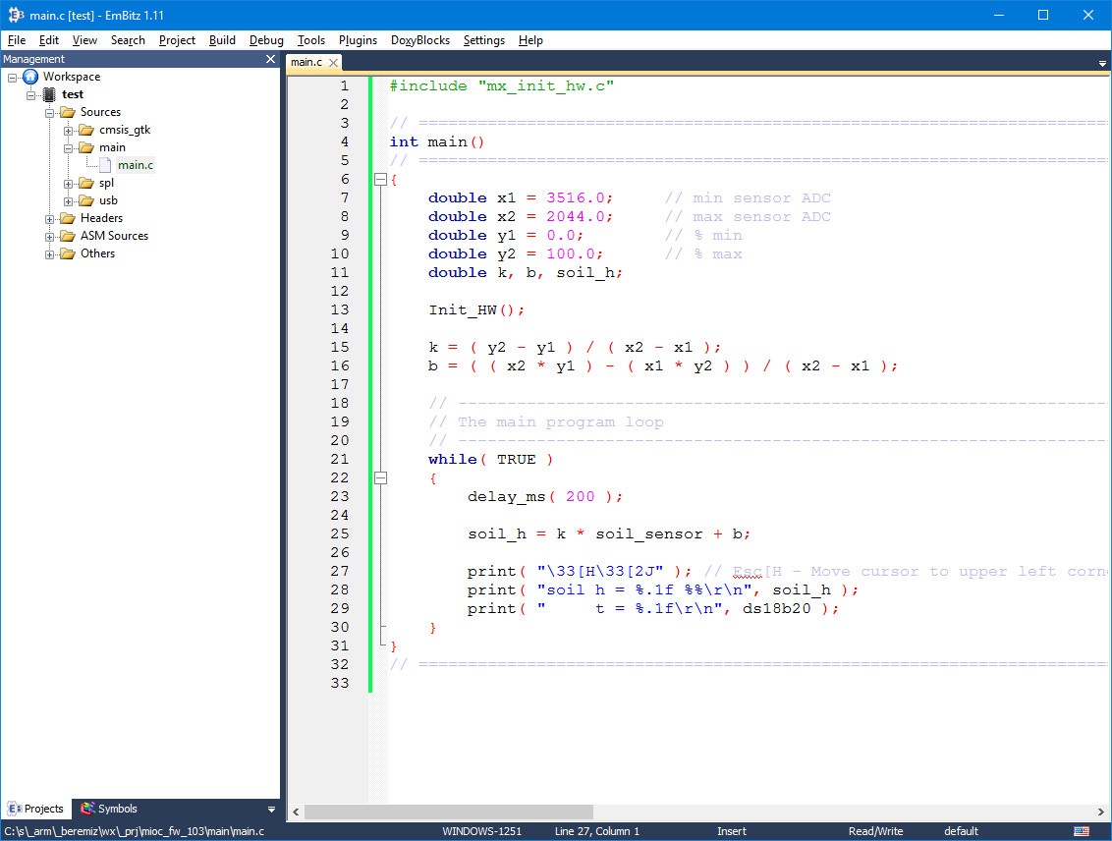Screen dimensions: 1112x841
Task: Switch to the Symbols tab
Action: click(109, 809)
